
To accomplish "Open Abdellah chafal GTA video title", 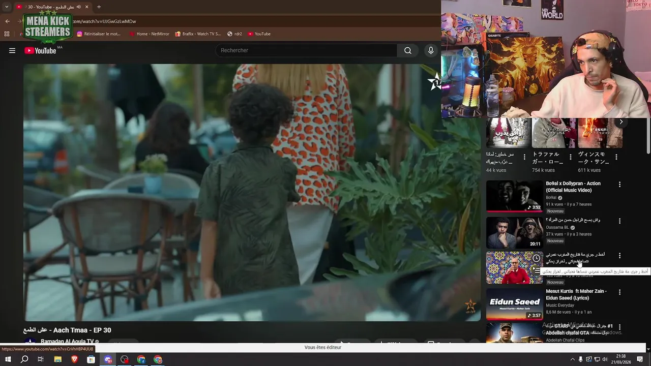I will click(579, 329).
